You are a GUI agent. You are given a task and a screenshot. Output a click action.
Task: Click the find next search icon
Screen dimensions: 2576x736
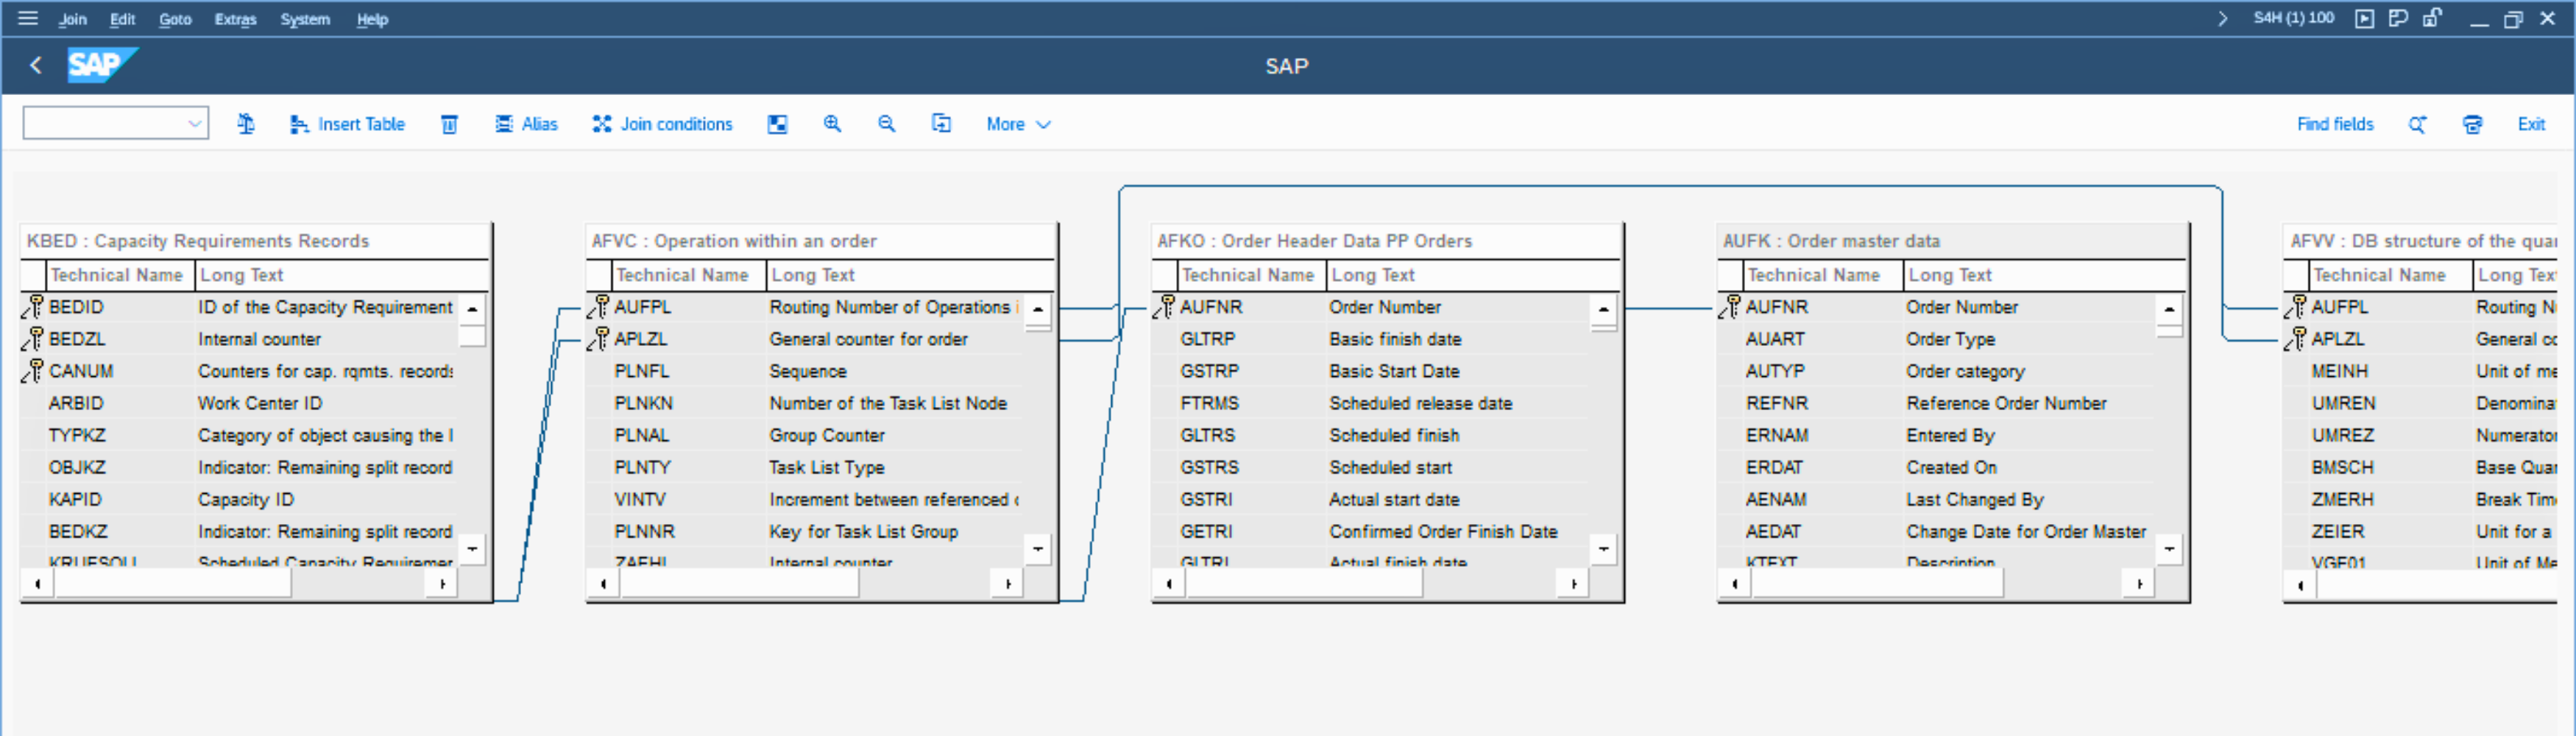(2417, 124)
